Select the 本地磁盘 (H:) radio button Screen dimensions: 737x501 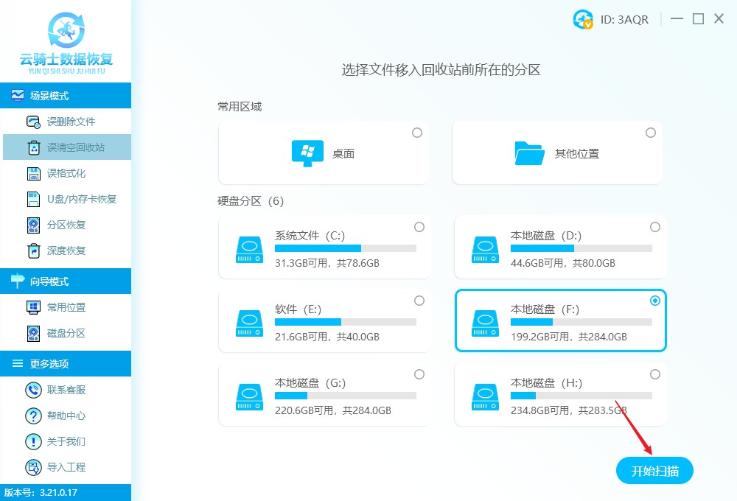[655, 374]
